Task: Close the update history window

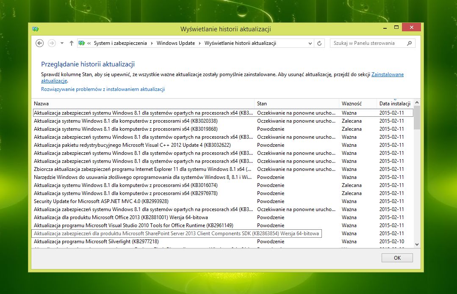Action: click(x=411, y=27)
